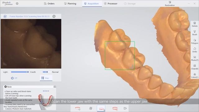Select the Brush tool
This screenshot has height=112, width=199.
195,33
